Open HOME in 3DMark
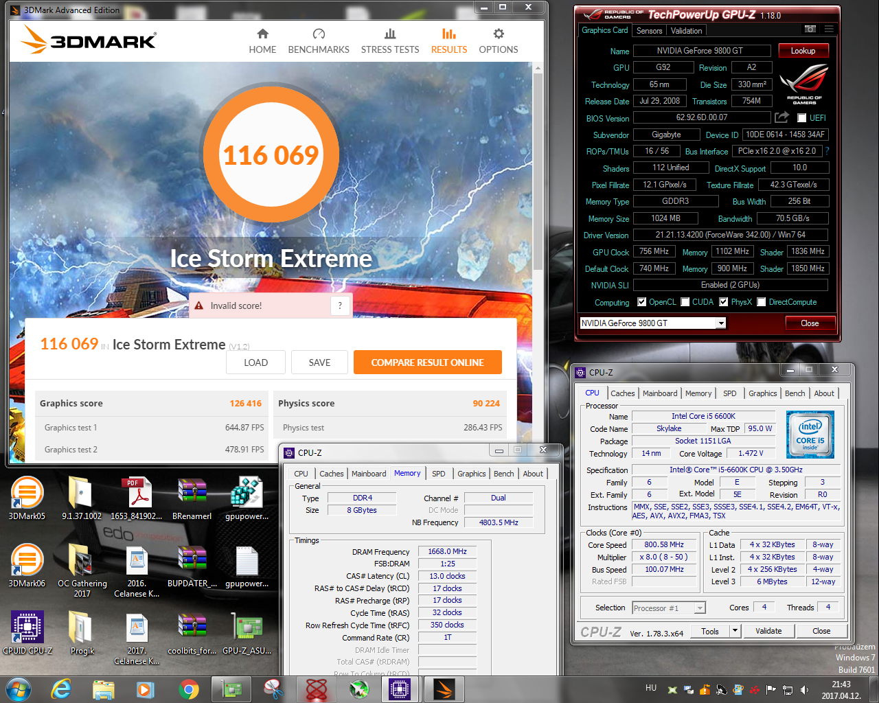 pos(262,41)
